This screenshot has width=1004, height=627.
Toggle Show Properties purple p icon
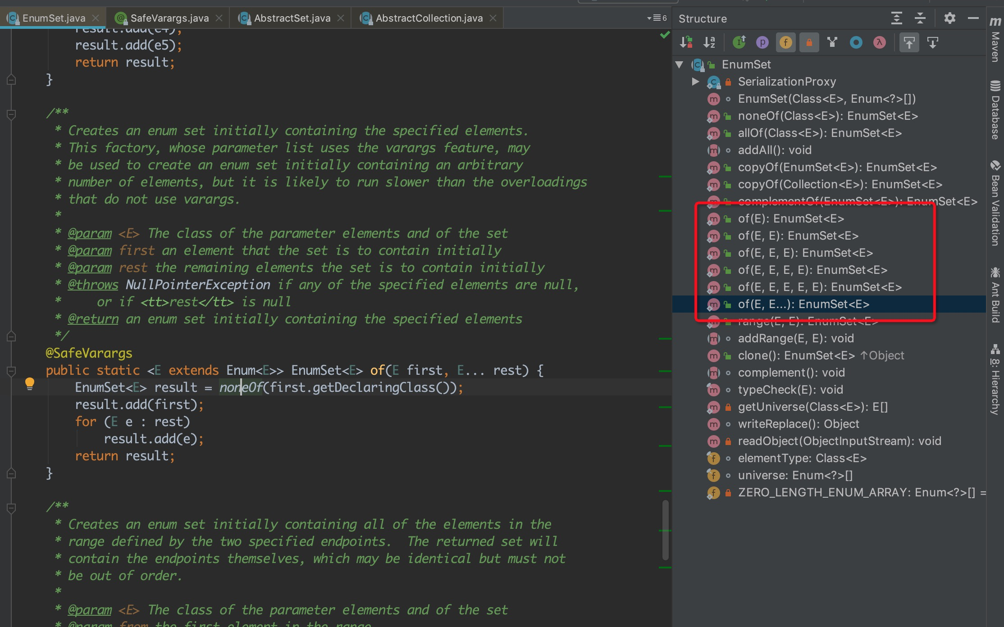762,42
